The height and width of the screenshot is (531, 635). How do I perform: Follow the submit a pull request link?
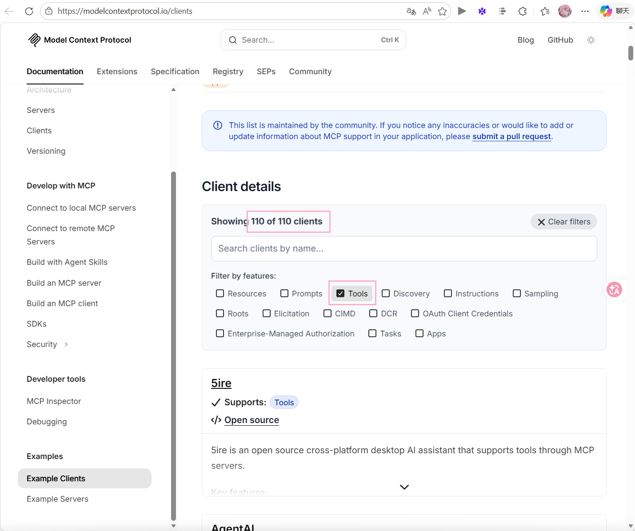(x=511, y=136)
